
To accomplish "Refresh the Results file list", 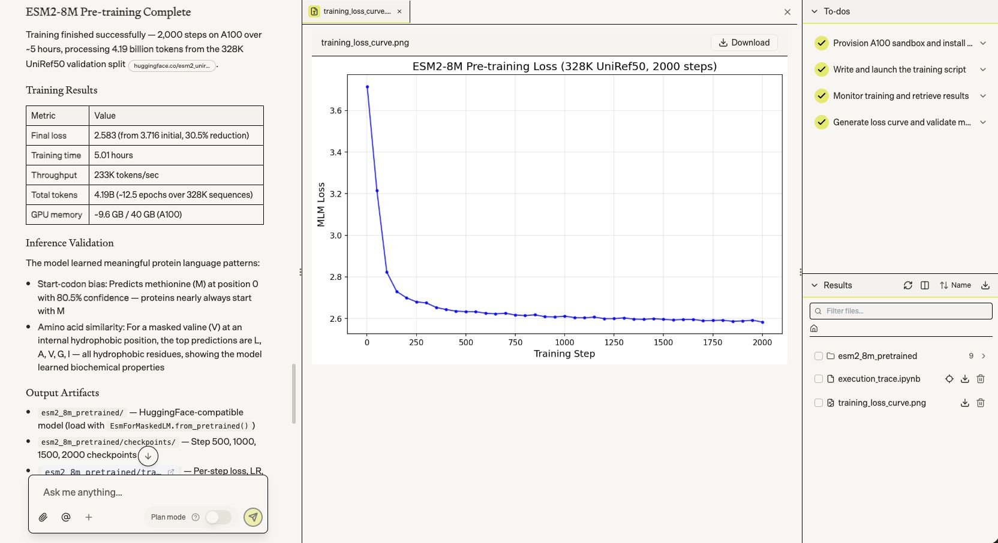I will click(x=908, y=285).
